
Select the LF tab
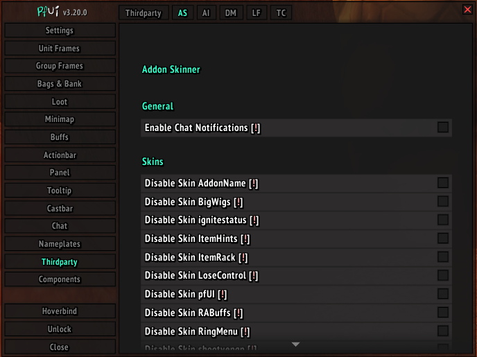257,12
